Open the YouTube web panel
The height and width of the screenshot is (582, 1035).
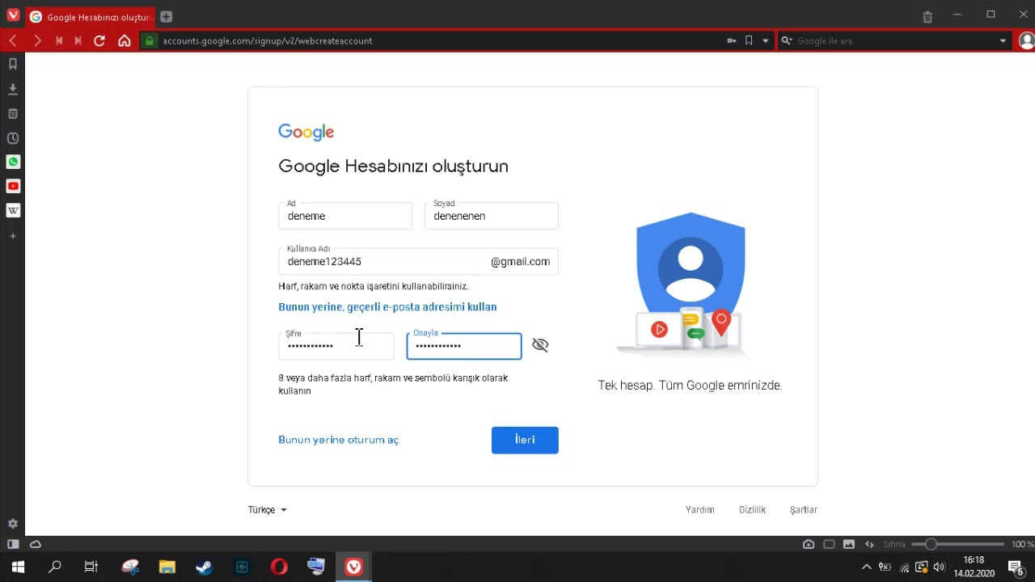(13, 186)
